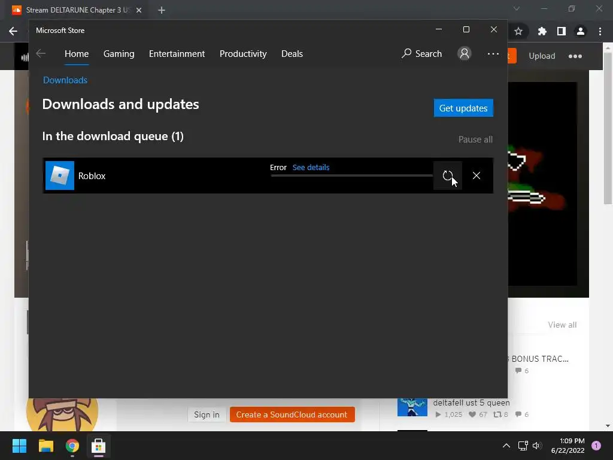The width and height of the screenshot is (613, 460).
Task: Click SoundCloud Upload link
Action: (542, 56)
